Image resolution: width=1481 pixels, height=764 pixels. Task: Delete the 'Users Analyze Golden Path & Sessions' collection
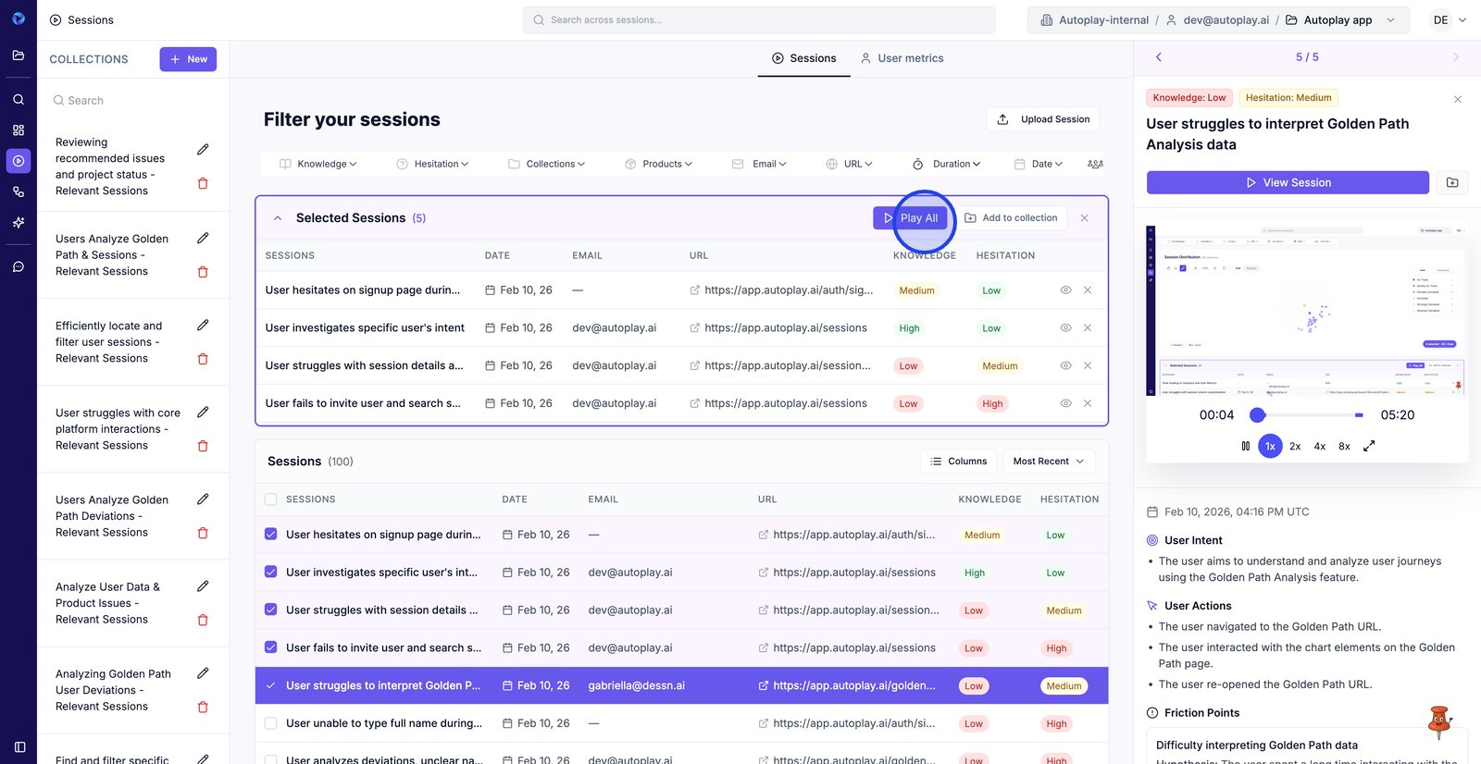click(203, 272)
